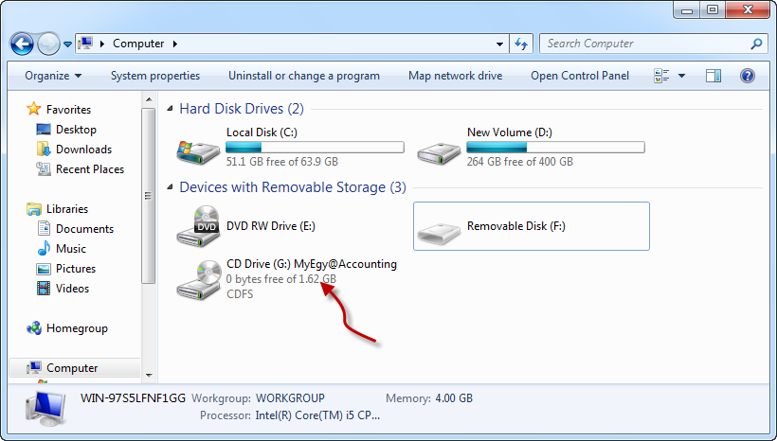Open New Volume (D:) drive icon
Screen dimensions: 777x441
coord(439,149)
